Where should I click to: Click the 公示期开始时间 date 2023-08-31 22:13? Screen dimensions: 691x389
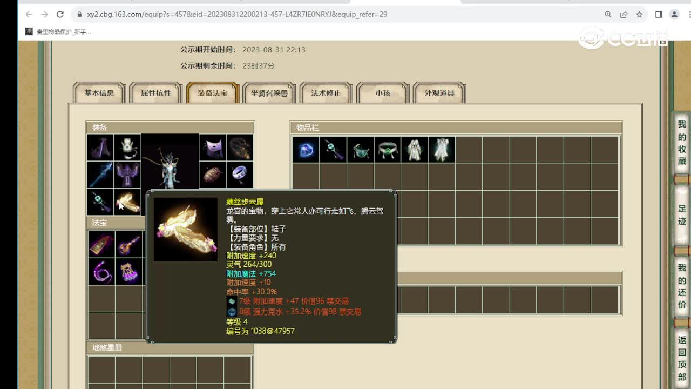point(274,50)
